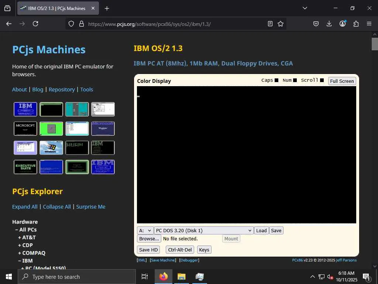The image size is (378, 284).
Task: Expand the COMPAQ tree node
Action: point(32,253)
